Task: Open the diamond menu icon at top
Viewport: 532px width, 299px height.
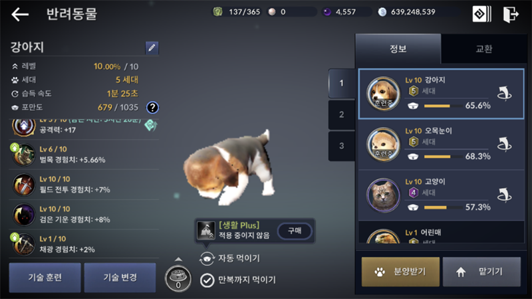Action: click(x=481, y=14)
